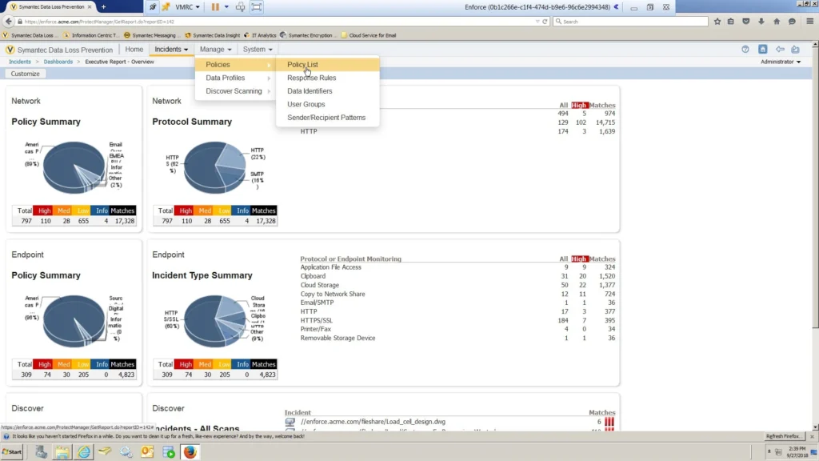Expand the Administrator user dropdown
The width and height of the screenshot is (819, 461).
(780, 62)
